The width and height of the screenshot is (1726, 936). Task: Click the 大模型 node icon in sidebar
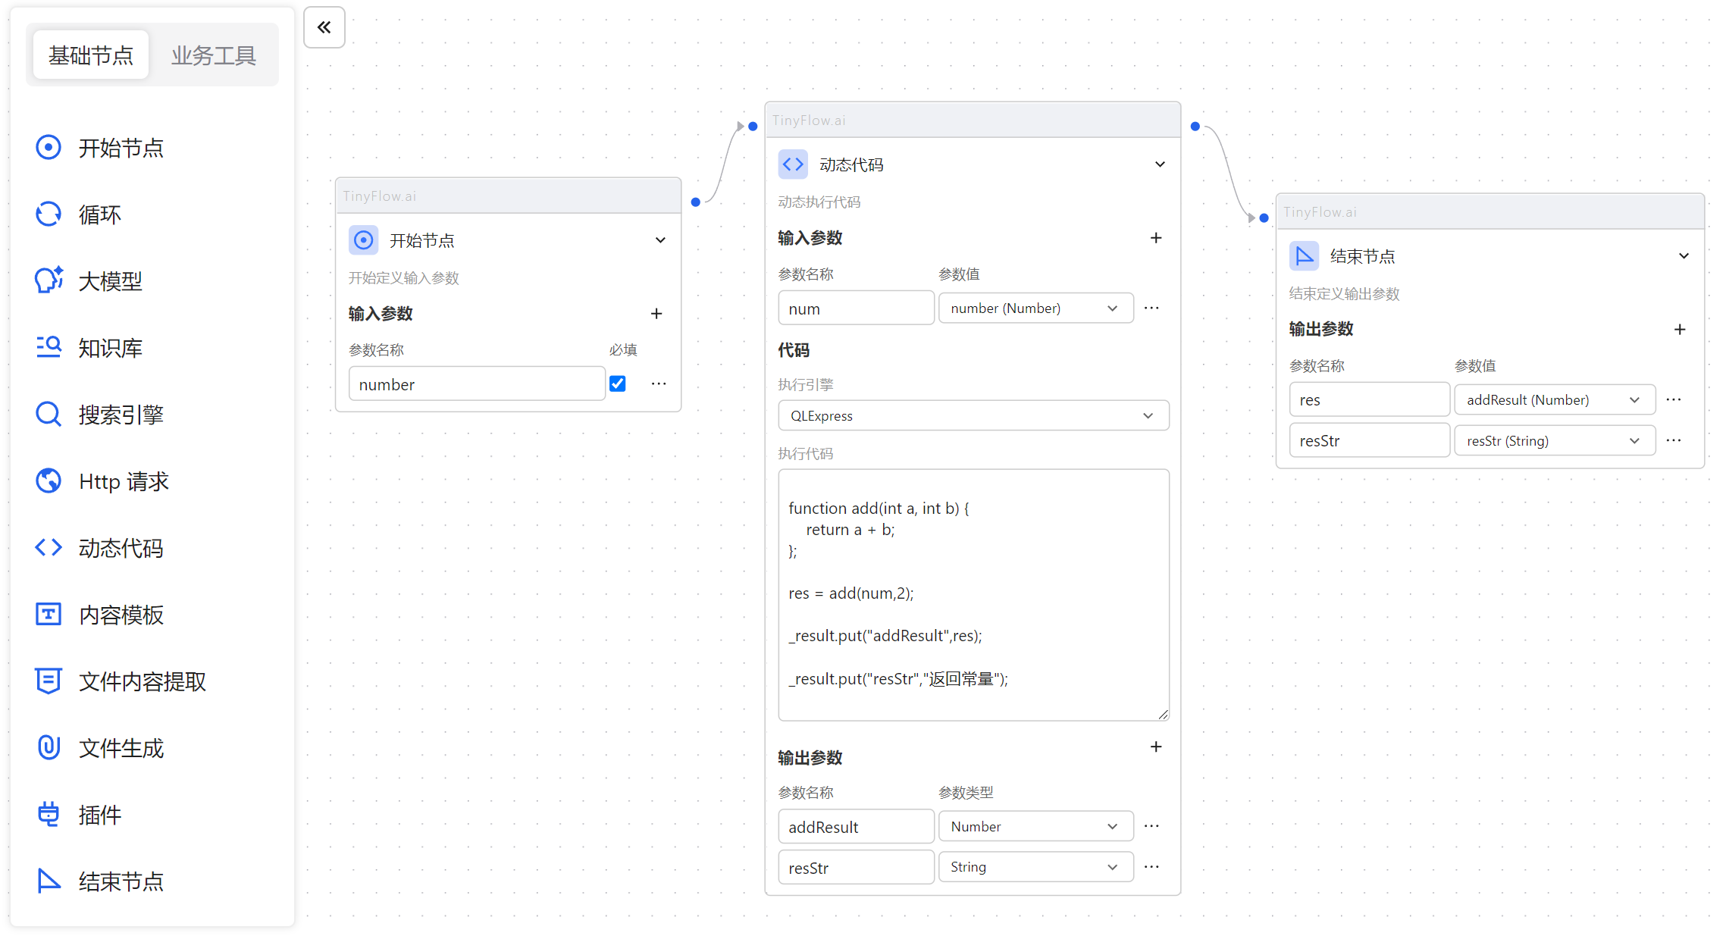49,280
